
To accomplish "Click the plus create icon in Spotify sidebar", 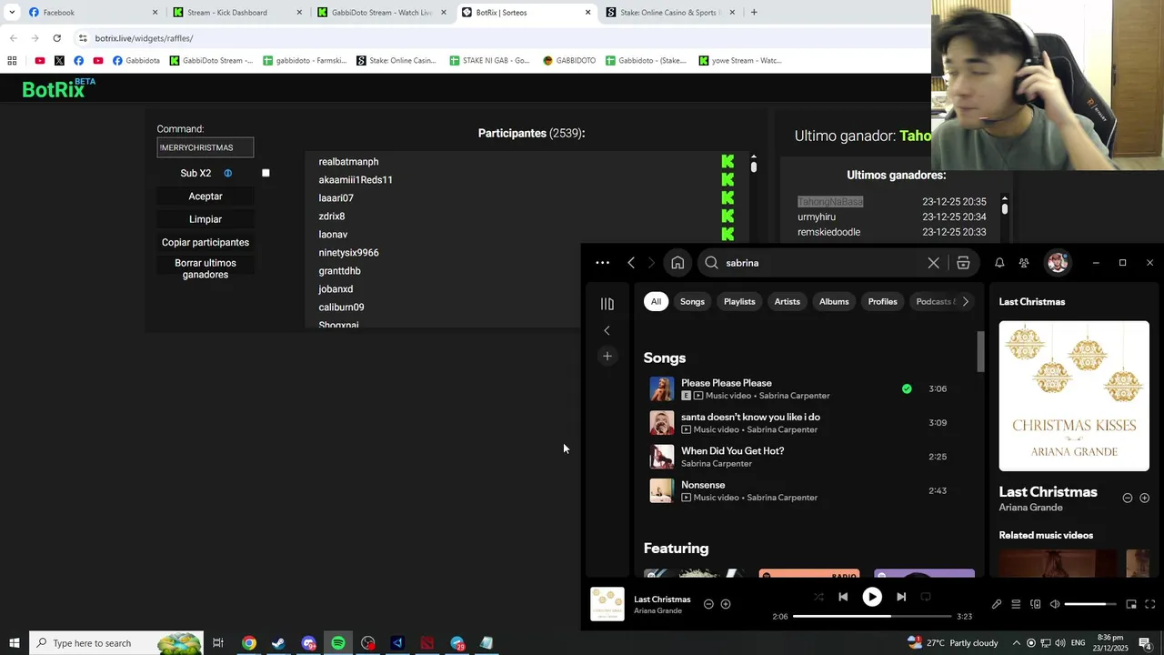I will click(x=607, y=356).
